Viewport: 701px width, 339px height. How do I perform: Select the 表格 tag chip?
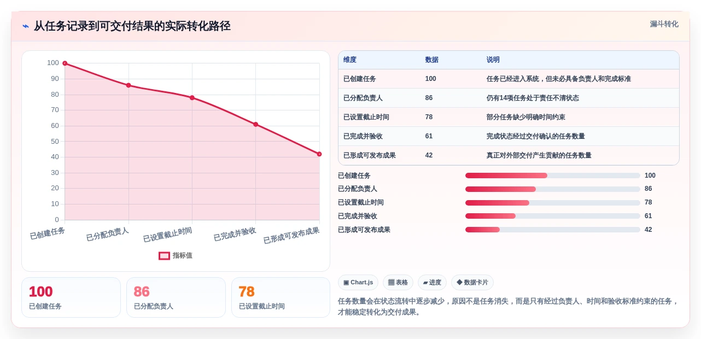tap(398, 282)
